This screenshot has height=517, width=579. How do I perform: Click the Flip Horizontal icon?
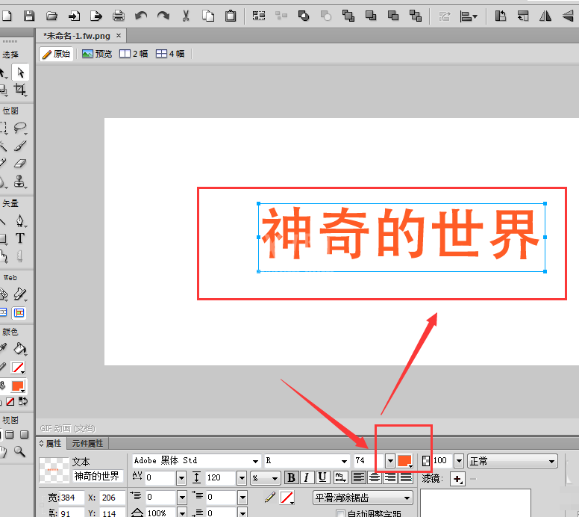[545, 16]
